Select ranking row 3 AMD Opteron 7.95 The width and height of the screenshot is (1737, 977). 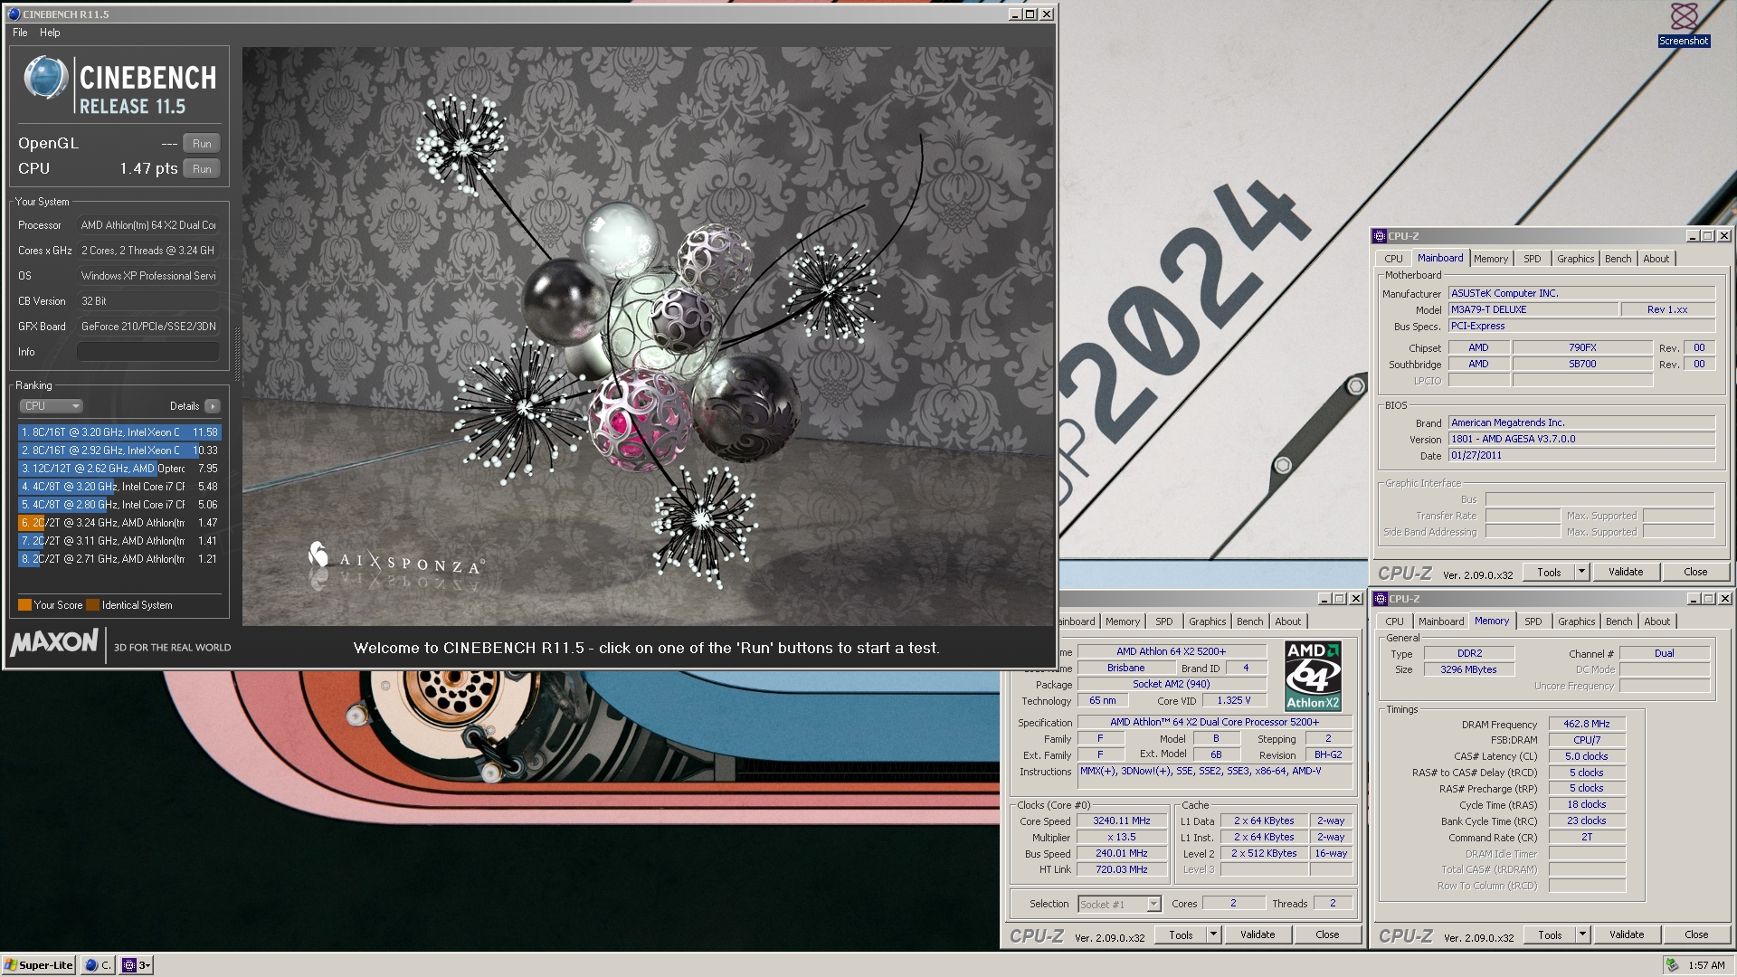(119, 469)
